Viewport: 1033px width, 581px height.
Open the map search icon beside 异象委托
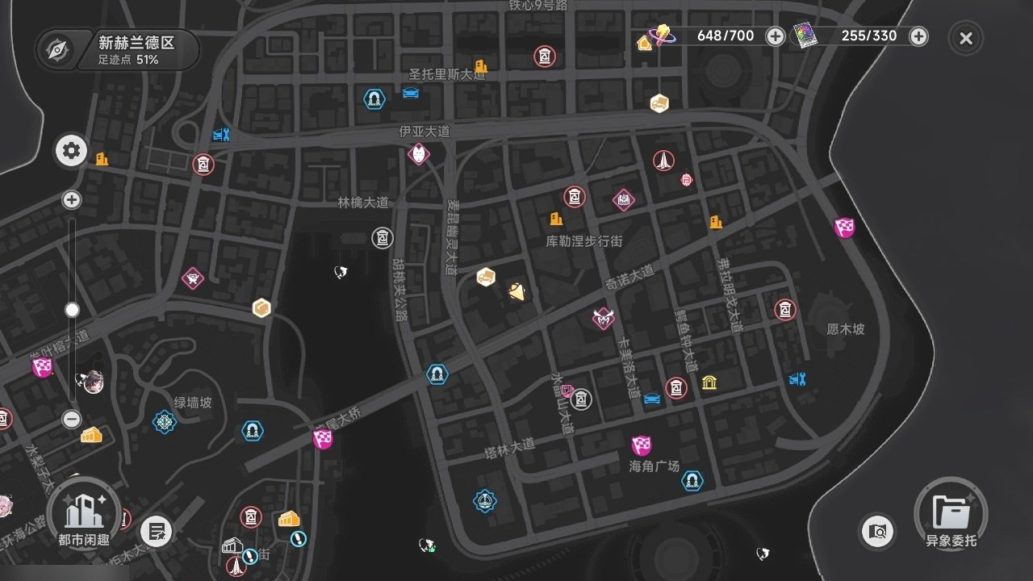pyautogui.click(x=877, y=531)
